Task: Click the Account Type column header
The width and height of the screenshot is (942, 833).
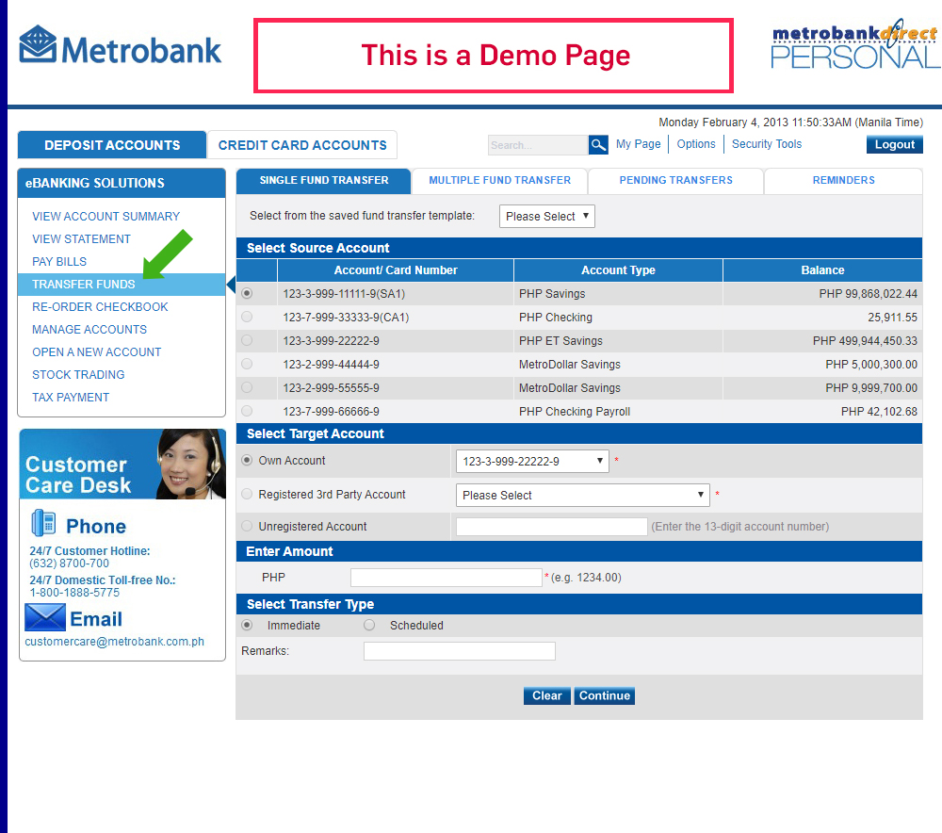Action: 618,270
